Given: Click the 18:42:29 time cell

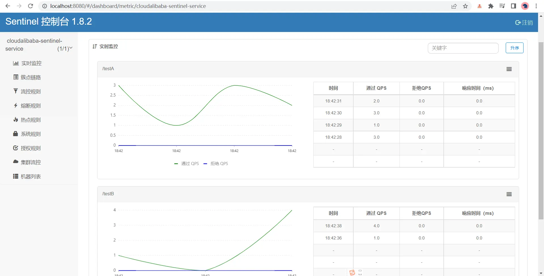Looking at the screenshot, I should point(333,125).
